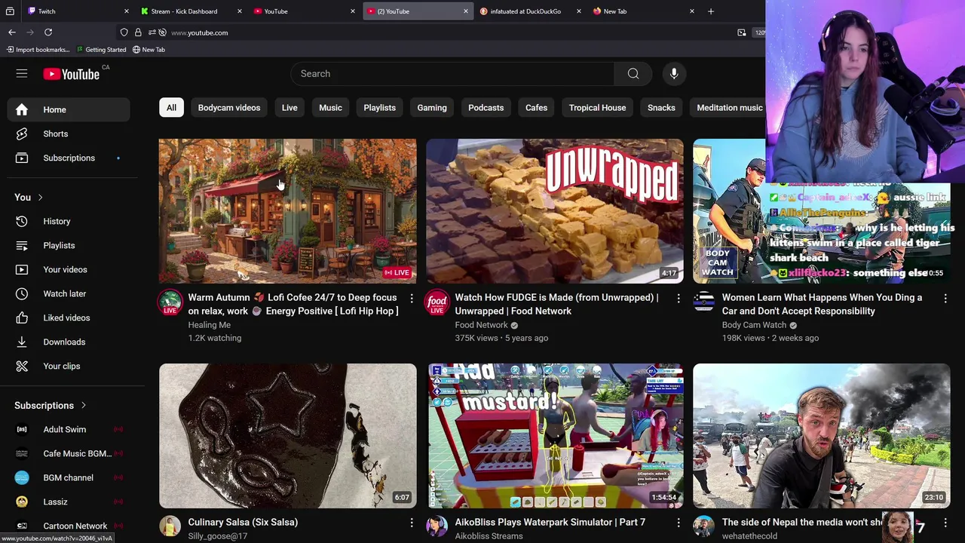Go back with browser back arrow
Image resolution: width=965 pixels, height=543 pixels.
pyautogui.click(x=12, y=32)
